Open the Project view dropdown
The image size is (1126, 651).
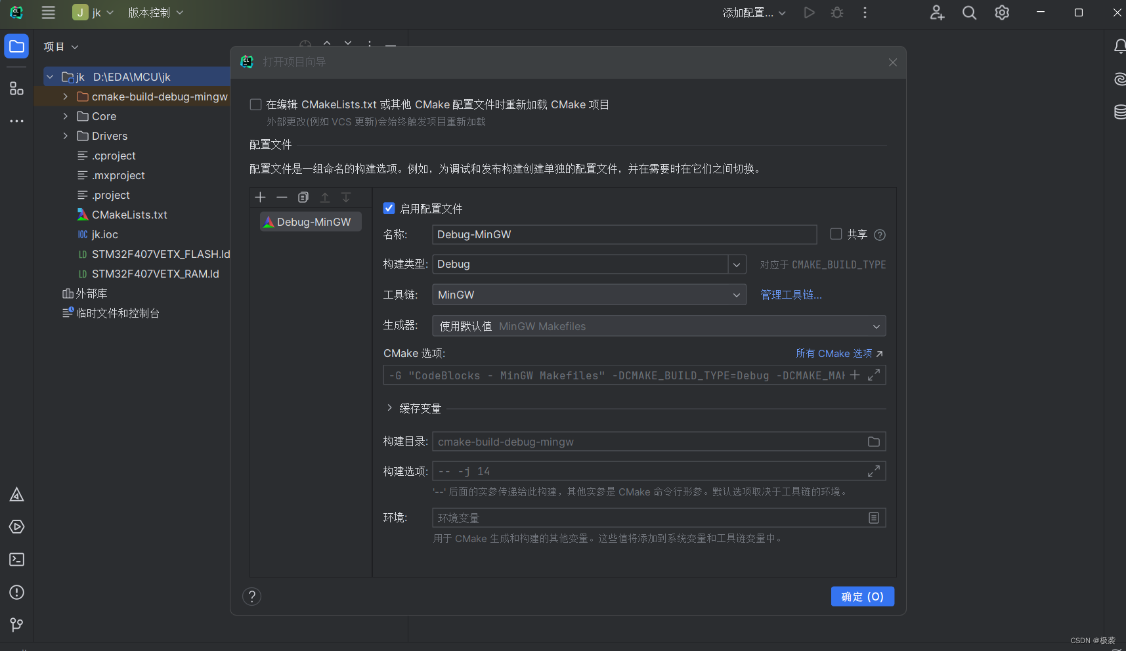point(61,47)
